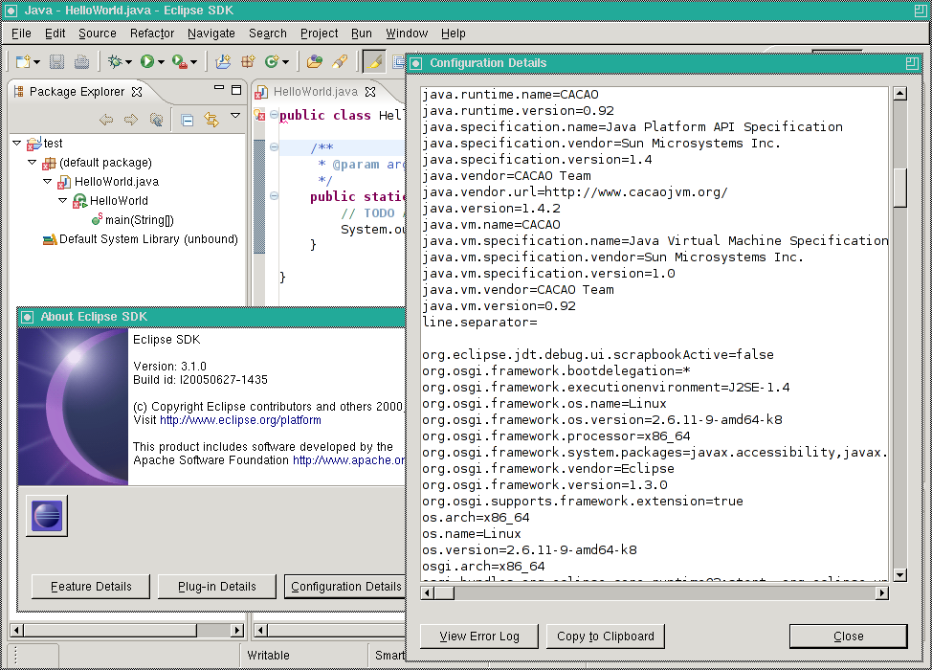Close the HelloWorld.java editor tab
The height and width of the screenshot is (670, 932).
coord(370,92)
